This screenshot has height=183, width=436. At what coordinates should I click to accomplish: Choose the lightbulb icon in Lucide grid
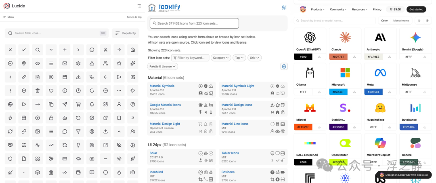click(78, 145)
